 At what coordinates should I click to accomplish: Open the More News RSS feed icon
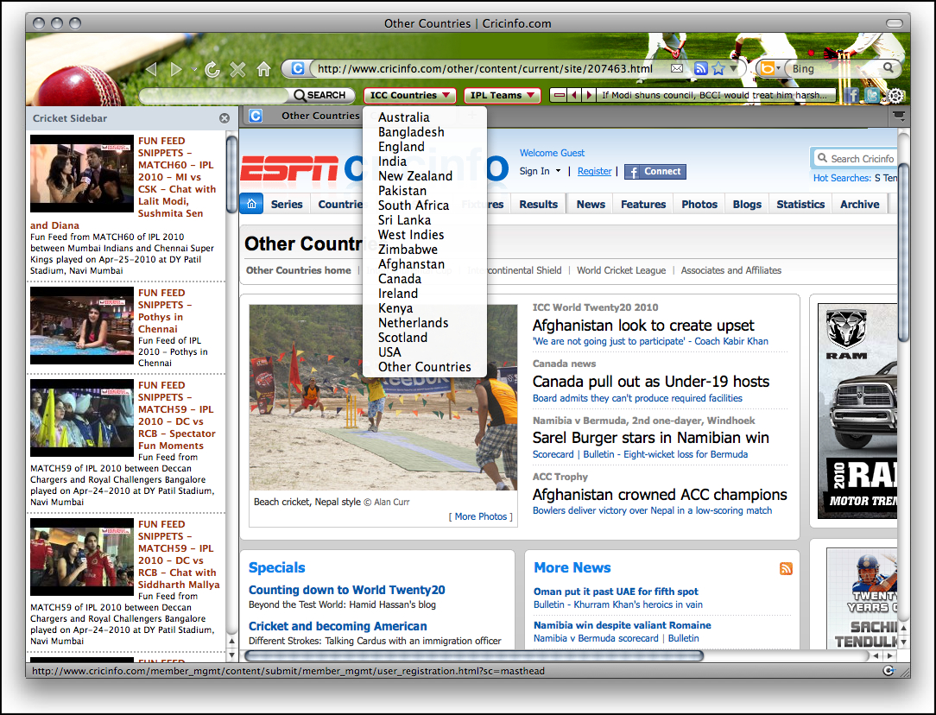point(786,568)
